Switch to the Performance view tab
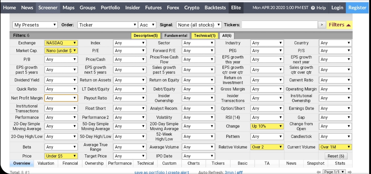Image resolution: width=371 pixels, height=174 pixels. 120,163
